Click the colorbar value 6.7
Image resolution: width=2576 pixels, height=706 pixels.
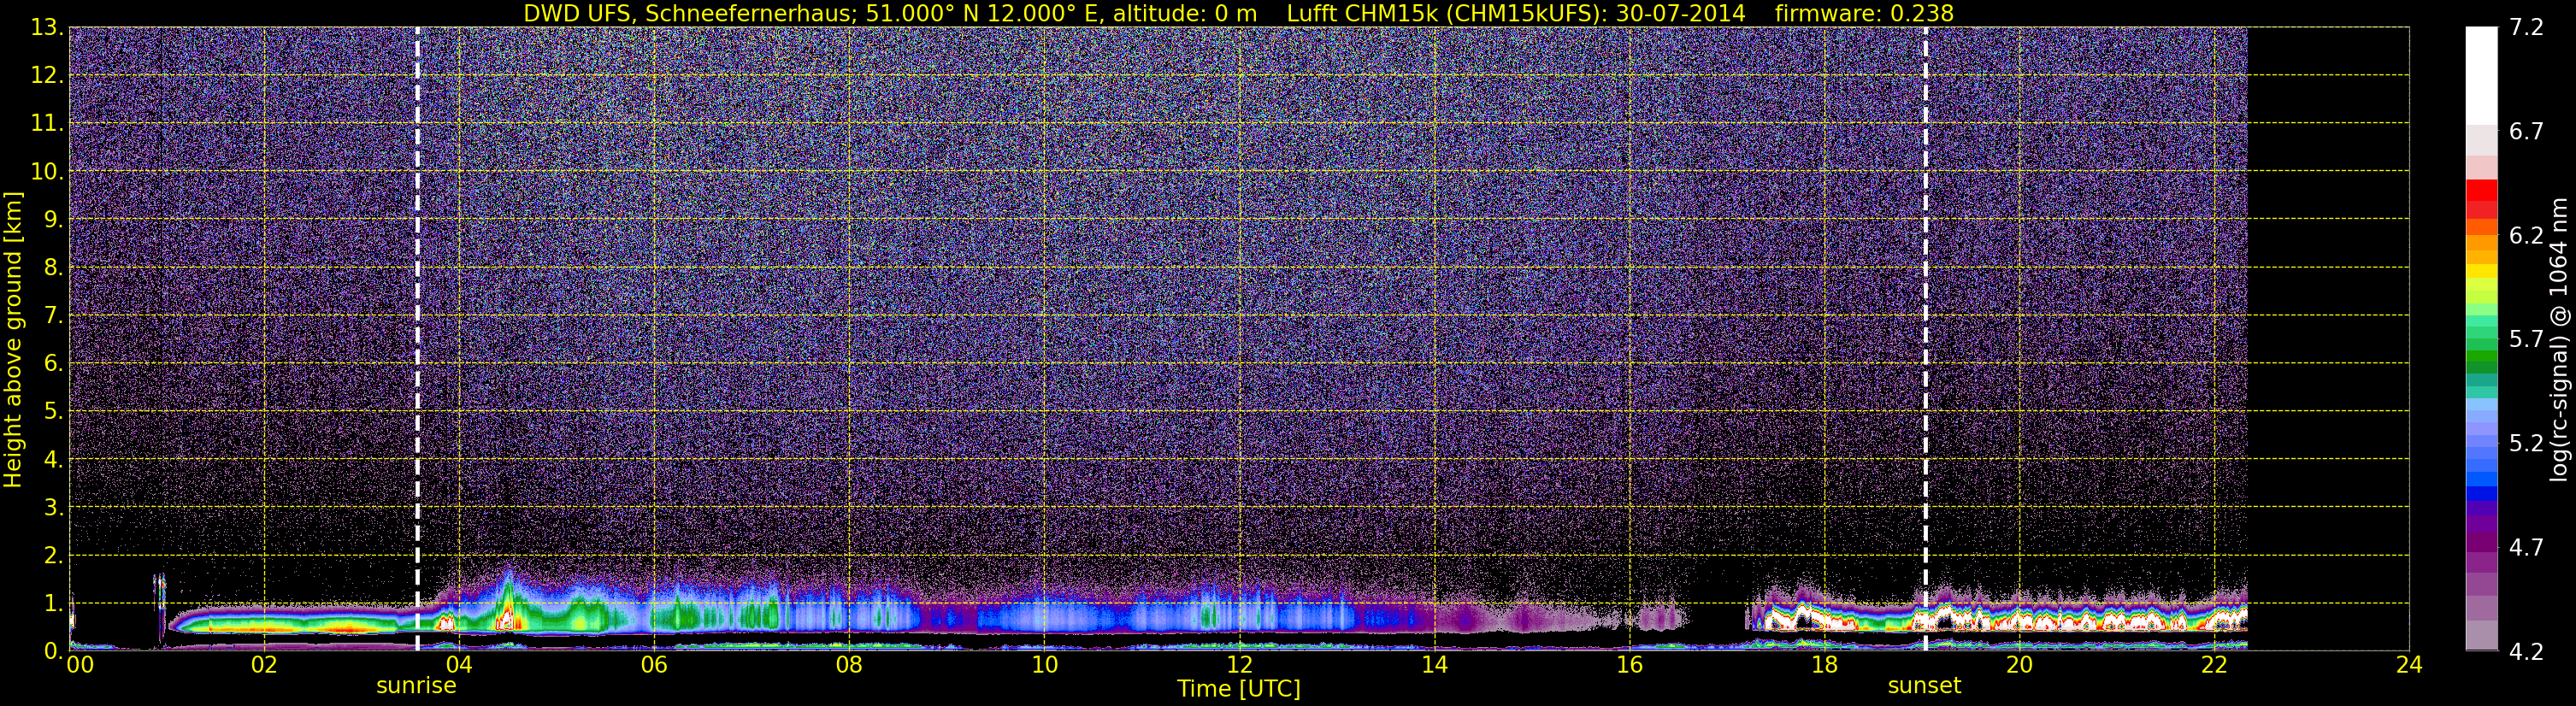[x=2526, y=132]
